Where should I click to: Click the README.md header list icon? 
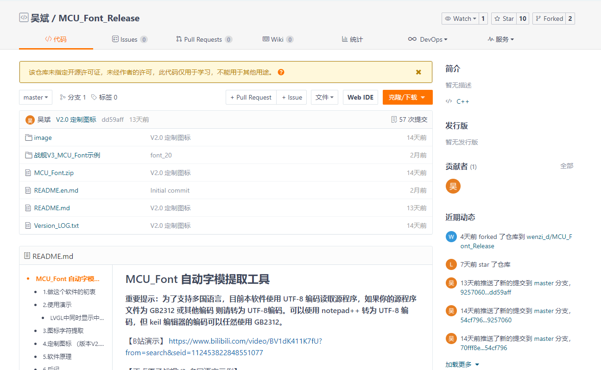coord(27,256)
